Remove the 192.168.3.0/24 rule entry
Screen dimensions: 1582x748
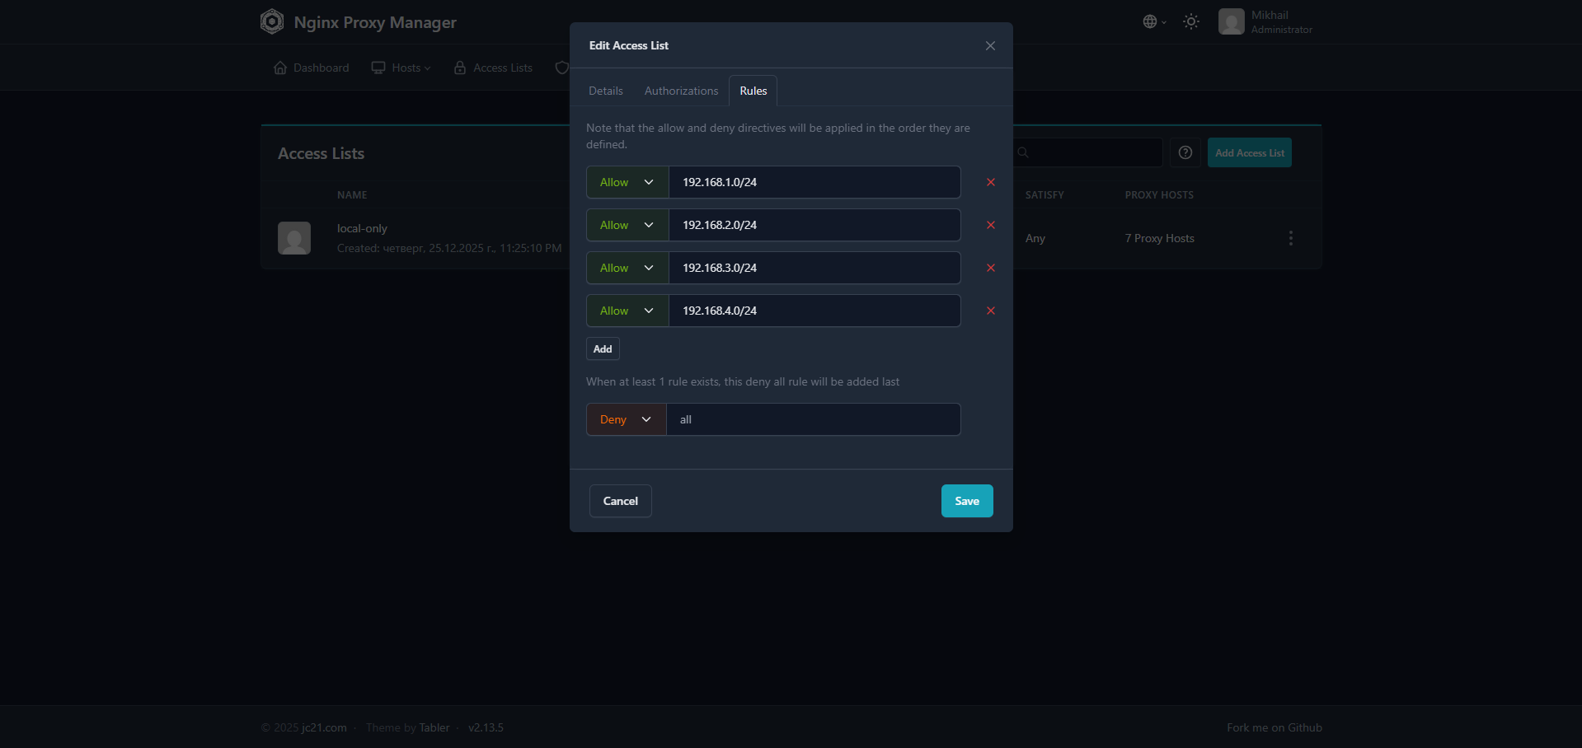991,268
